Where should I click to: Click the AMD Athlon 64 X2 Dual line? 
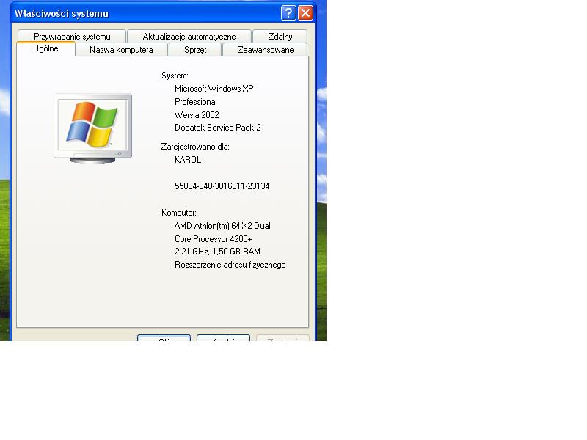pos(222,226)
